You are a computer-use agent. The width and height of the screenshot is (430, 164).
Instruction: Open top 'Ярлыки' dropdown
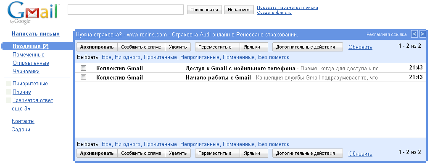click(253, 47)
